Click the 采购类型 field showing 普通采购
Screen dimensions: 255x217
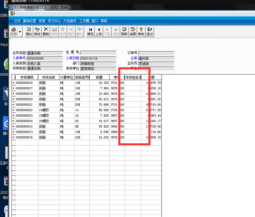pos(45,68)
